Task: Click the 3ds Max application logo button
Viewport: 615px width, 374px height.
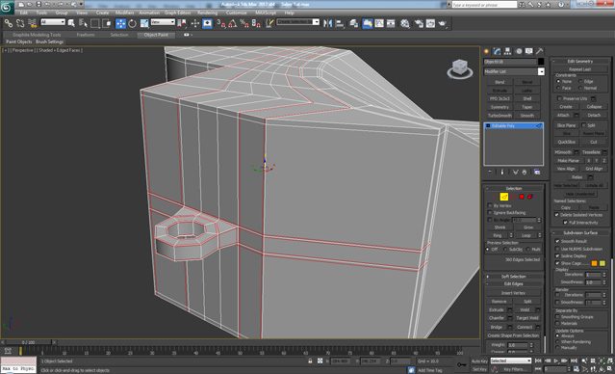Action: click(x=7, y=7)
